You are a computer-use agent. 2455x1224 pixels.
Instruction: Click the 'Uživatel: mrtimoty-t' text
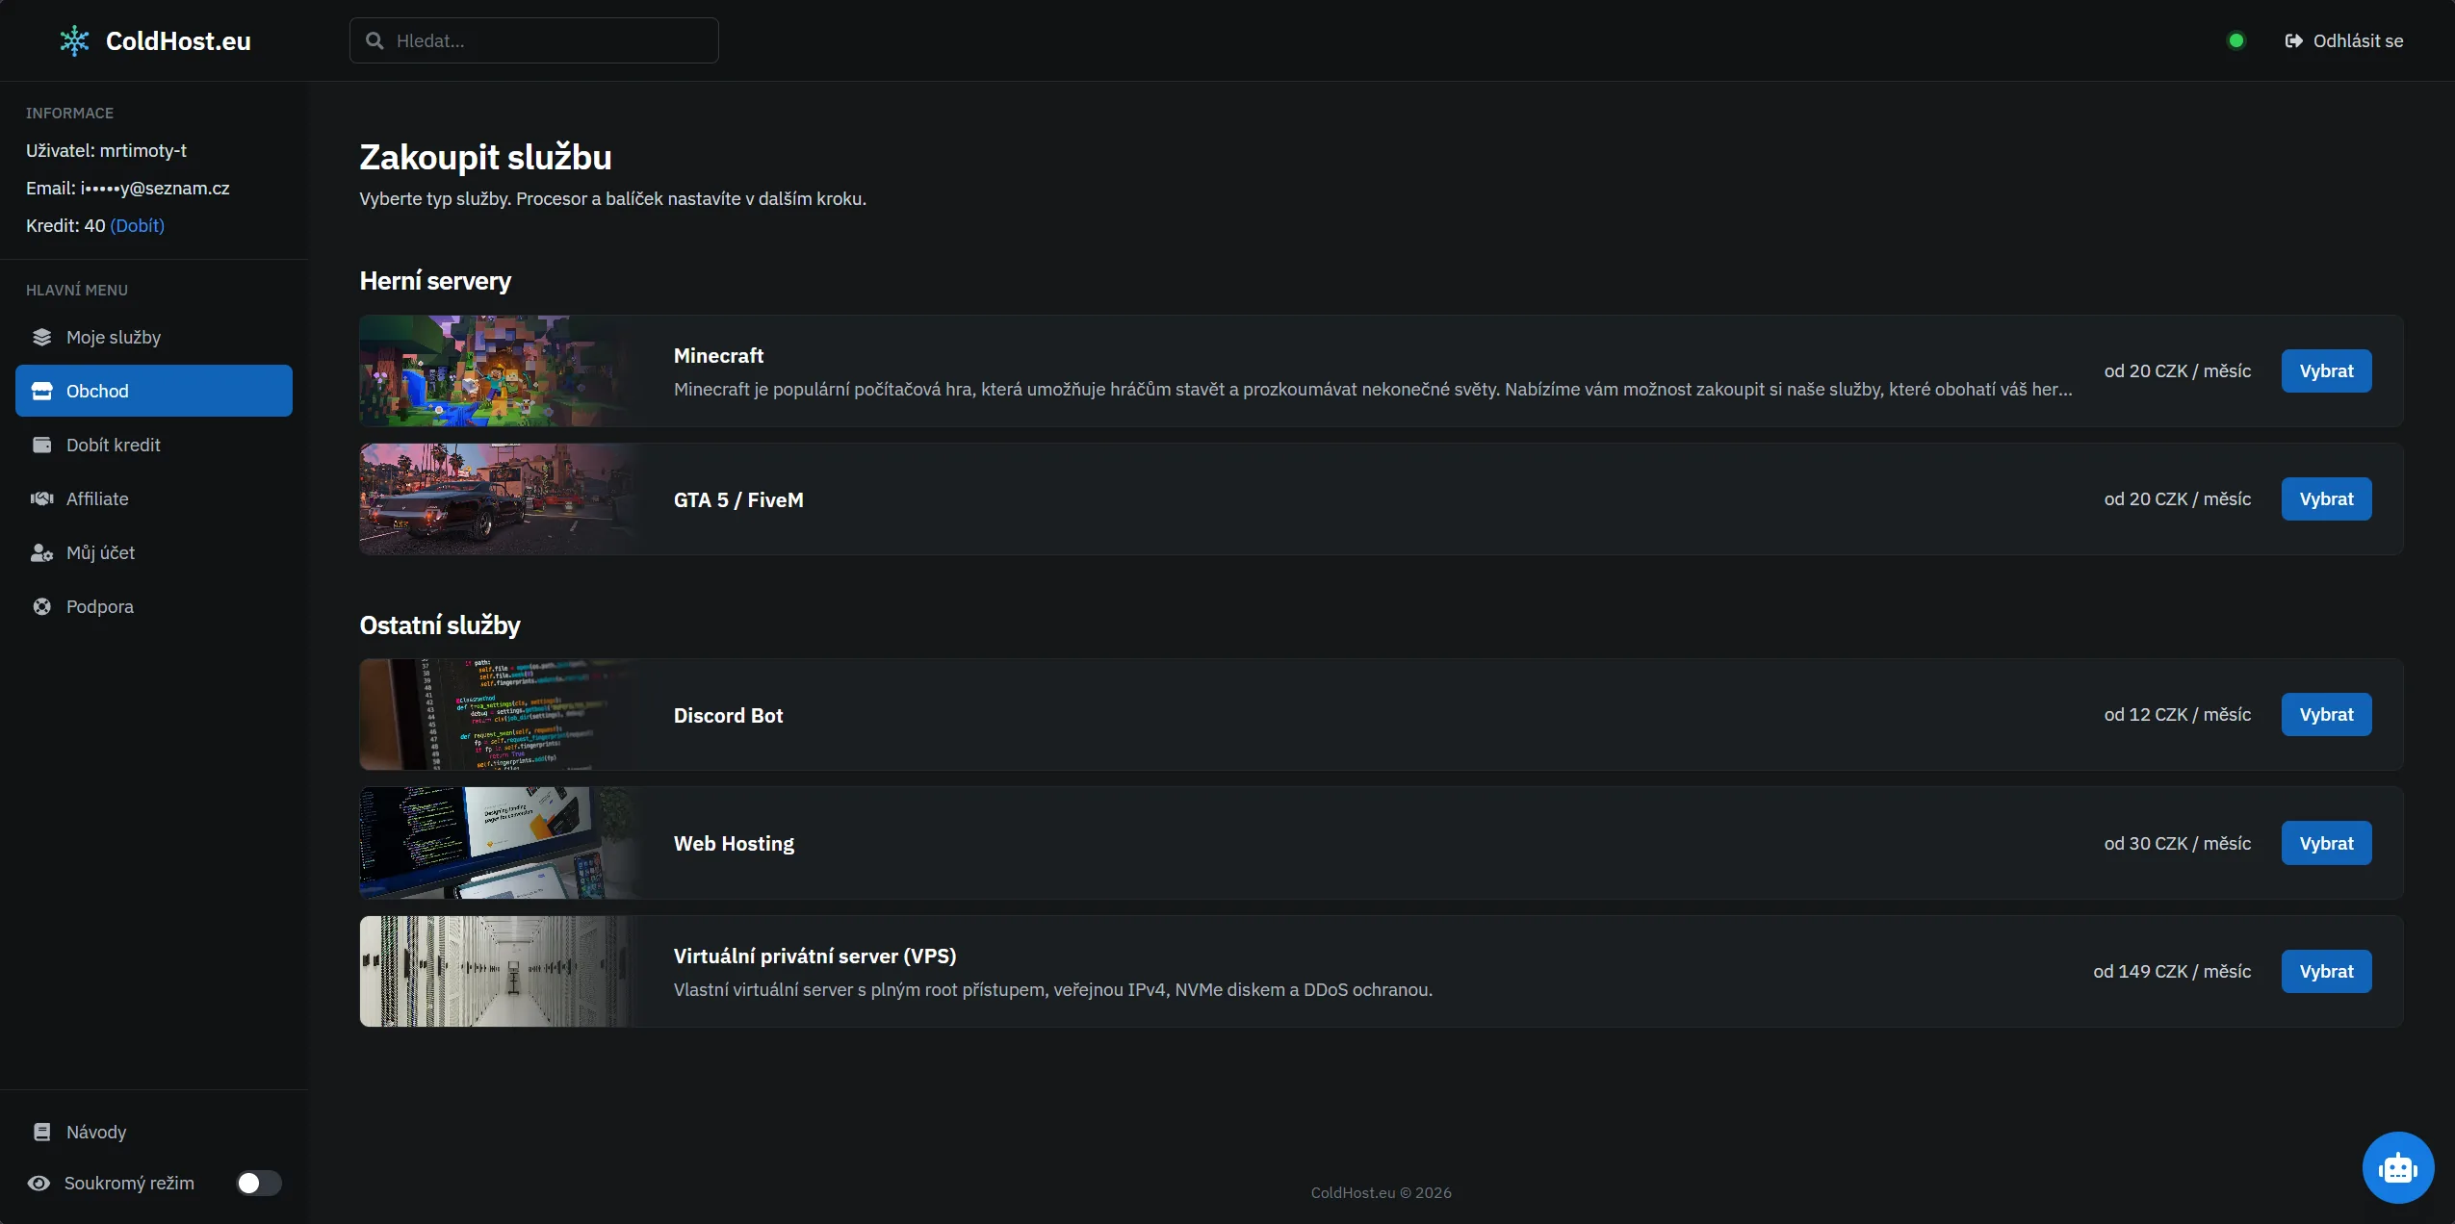[106, 150]
